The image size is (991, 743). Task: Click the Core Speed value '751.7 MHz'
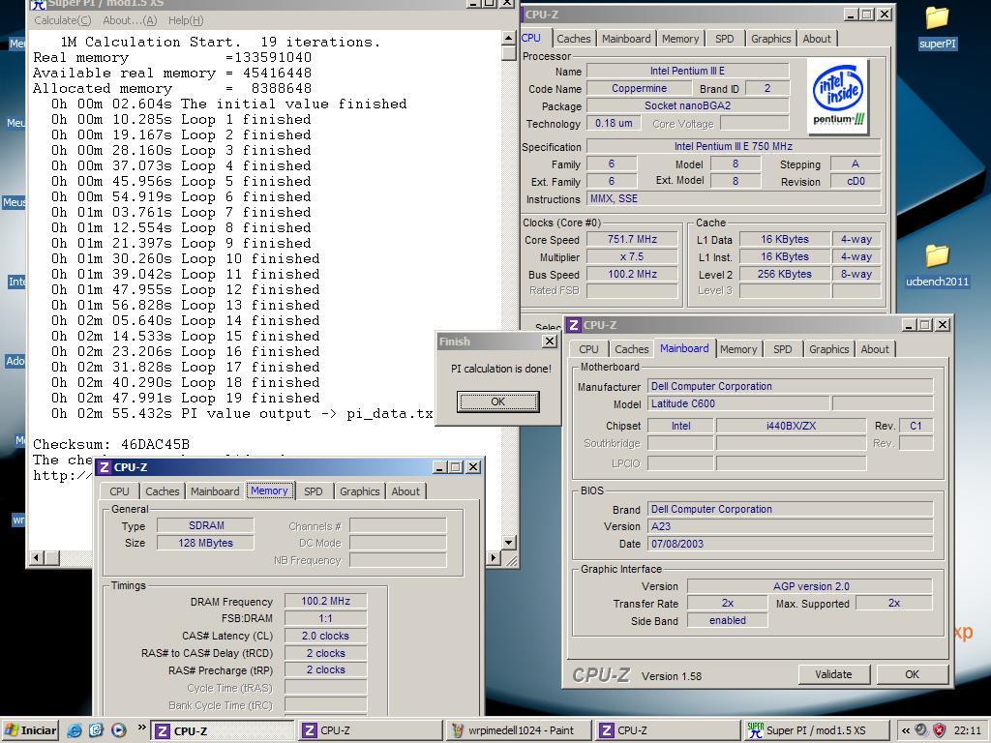[x=632, y=240]
